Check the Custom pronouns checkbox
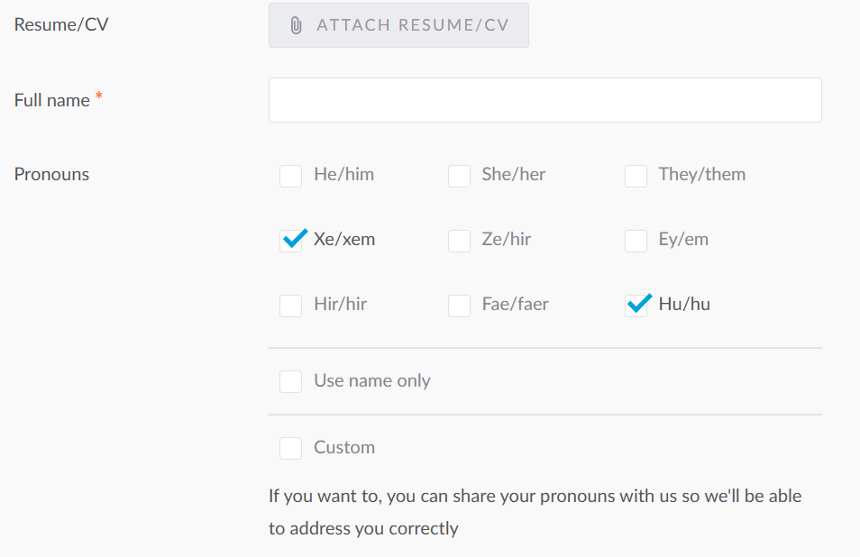Image resolution: width=860 pixels, height=557 pixels. coord(290,448)
